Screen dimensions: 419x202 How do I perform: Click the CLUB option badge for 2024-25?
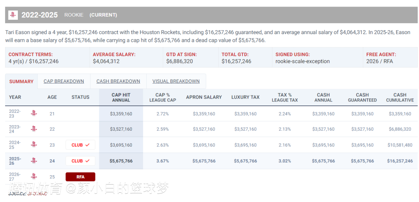pos(80,145)
